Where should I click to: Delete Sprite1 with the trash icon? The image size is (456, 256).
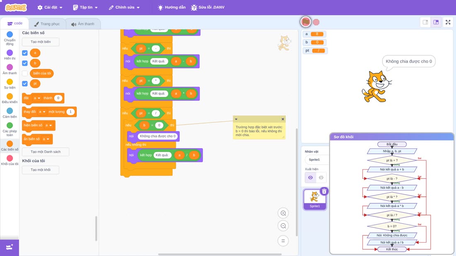click(x=324, y=191)
